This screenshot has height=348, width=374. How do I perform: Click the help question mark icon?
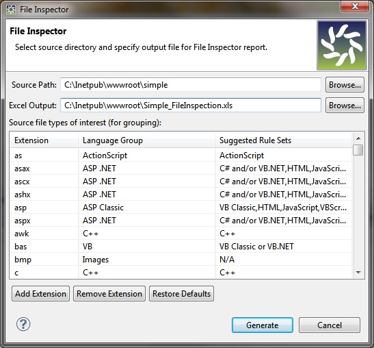[x=23, y=324]
